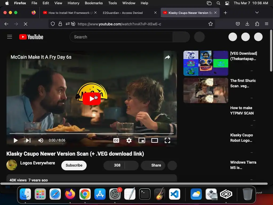Viewport: 273px width, 205px height.
Task: Click the share arrow on video overlay
Action: tap(167, 57)
